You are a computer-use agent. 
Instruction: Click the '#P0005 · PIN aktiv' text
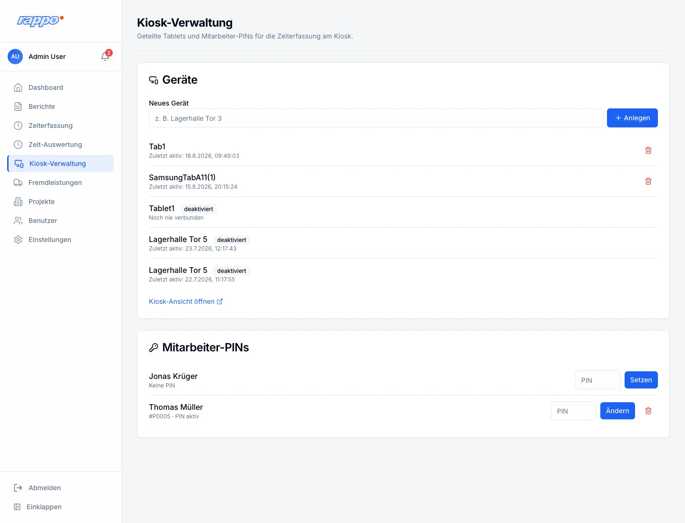pos(174,416)
